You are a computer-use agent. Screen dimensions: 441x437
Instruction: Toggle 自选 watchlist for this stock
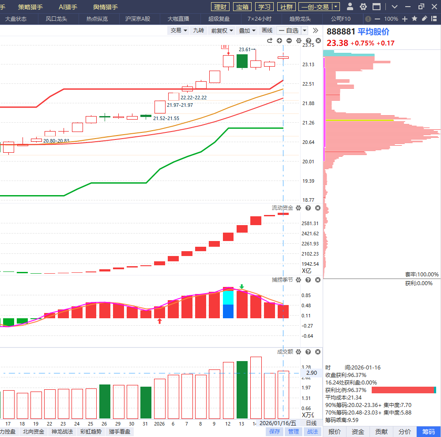coord(289,30)
